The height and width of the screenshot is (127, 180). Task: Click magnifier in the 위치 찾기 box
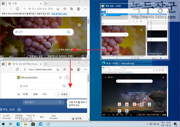(60, 102)
